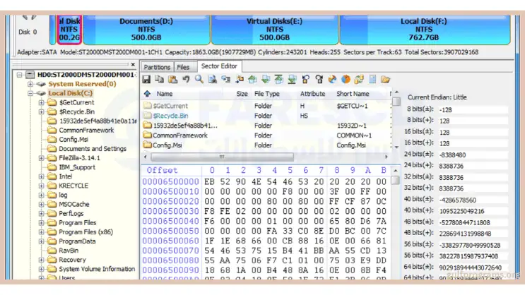The width and height of the screenshot is (525, 295).
Task: Expand the MSOCache folder node
Action: [41, 204]
